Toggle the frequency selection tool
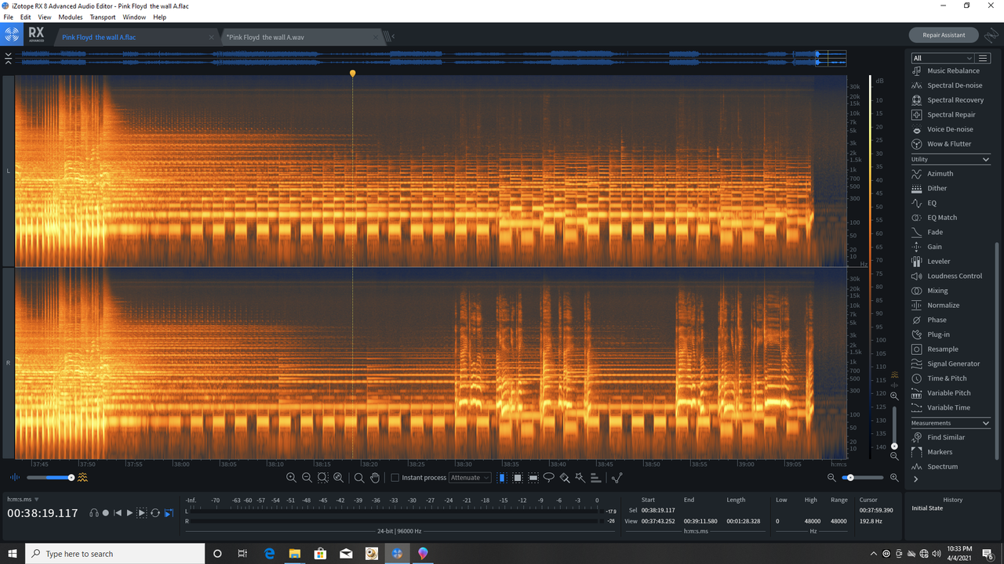Image resolution: width=1004 pixels, height=564 pixels. (533, 478)
